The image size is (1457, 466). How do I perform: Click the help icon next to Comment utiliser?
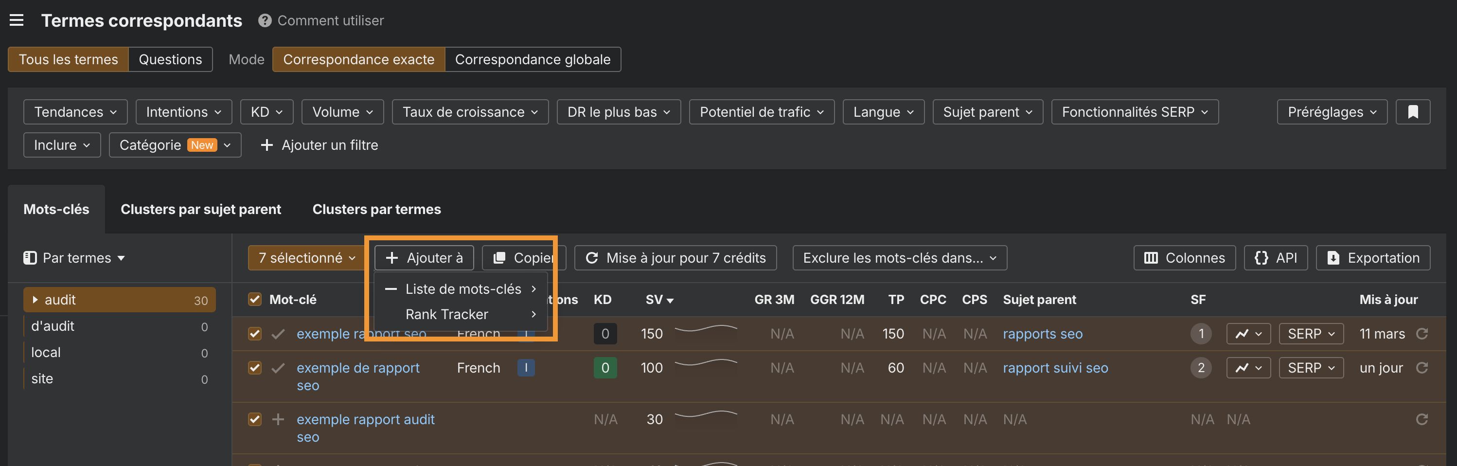coord(264,20)
